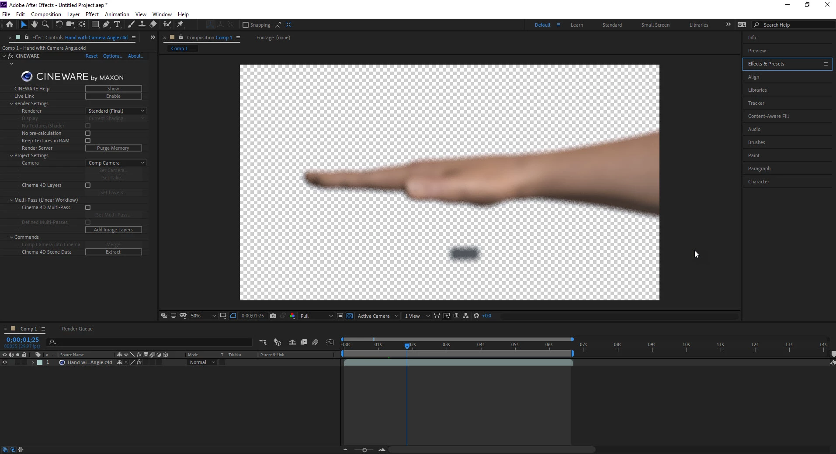Open the Renderer Standard (Final) dropdown
The image size is (836, 454).
(x=116, y=111)
